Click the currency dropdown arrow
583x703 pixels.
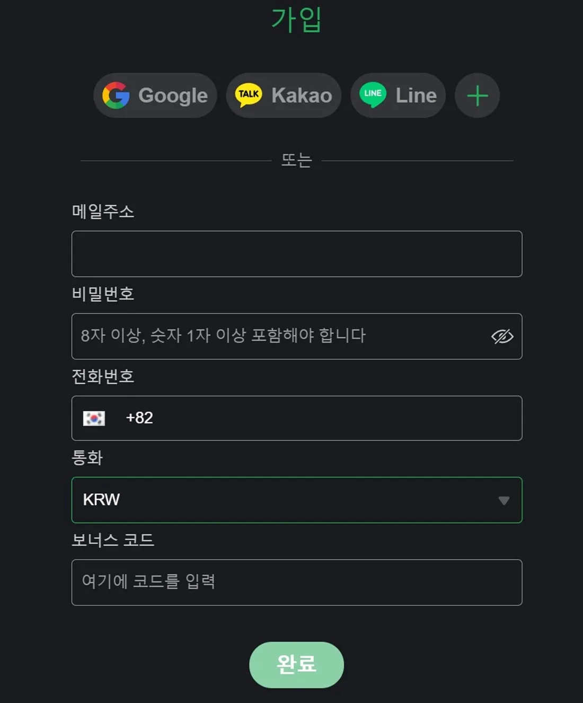point(503,500)
